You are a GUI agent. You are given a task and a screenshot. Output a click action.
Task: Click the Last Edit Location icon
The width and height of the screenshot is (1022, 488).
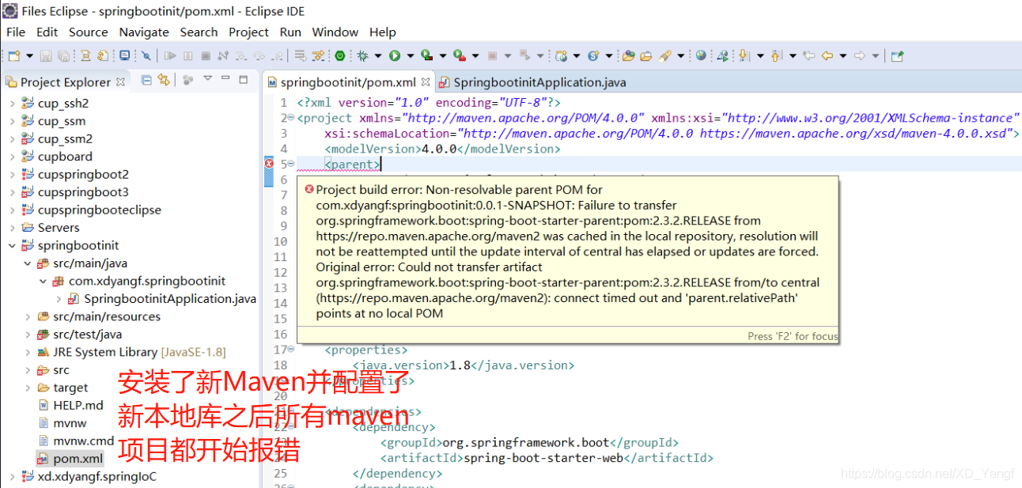808,56
